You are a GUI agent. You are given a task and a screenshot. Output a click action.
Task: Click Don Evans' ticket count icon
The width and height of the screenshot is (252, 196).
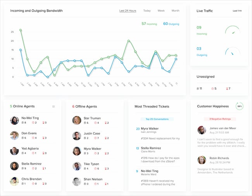point(22,138)
